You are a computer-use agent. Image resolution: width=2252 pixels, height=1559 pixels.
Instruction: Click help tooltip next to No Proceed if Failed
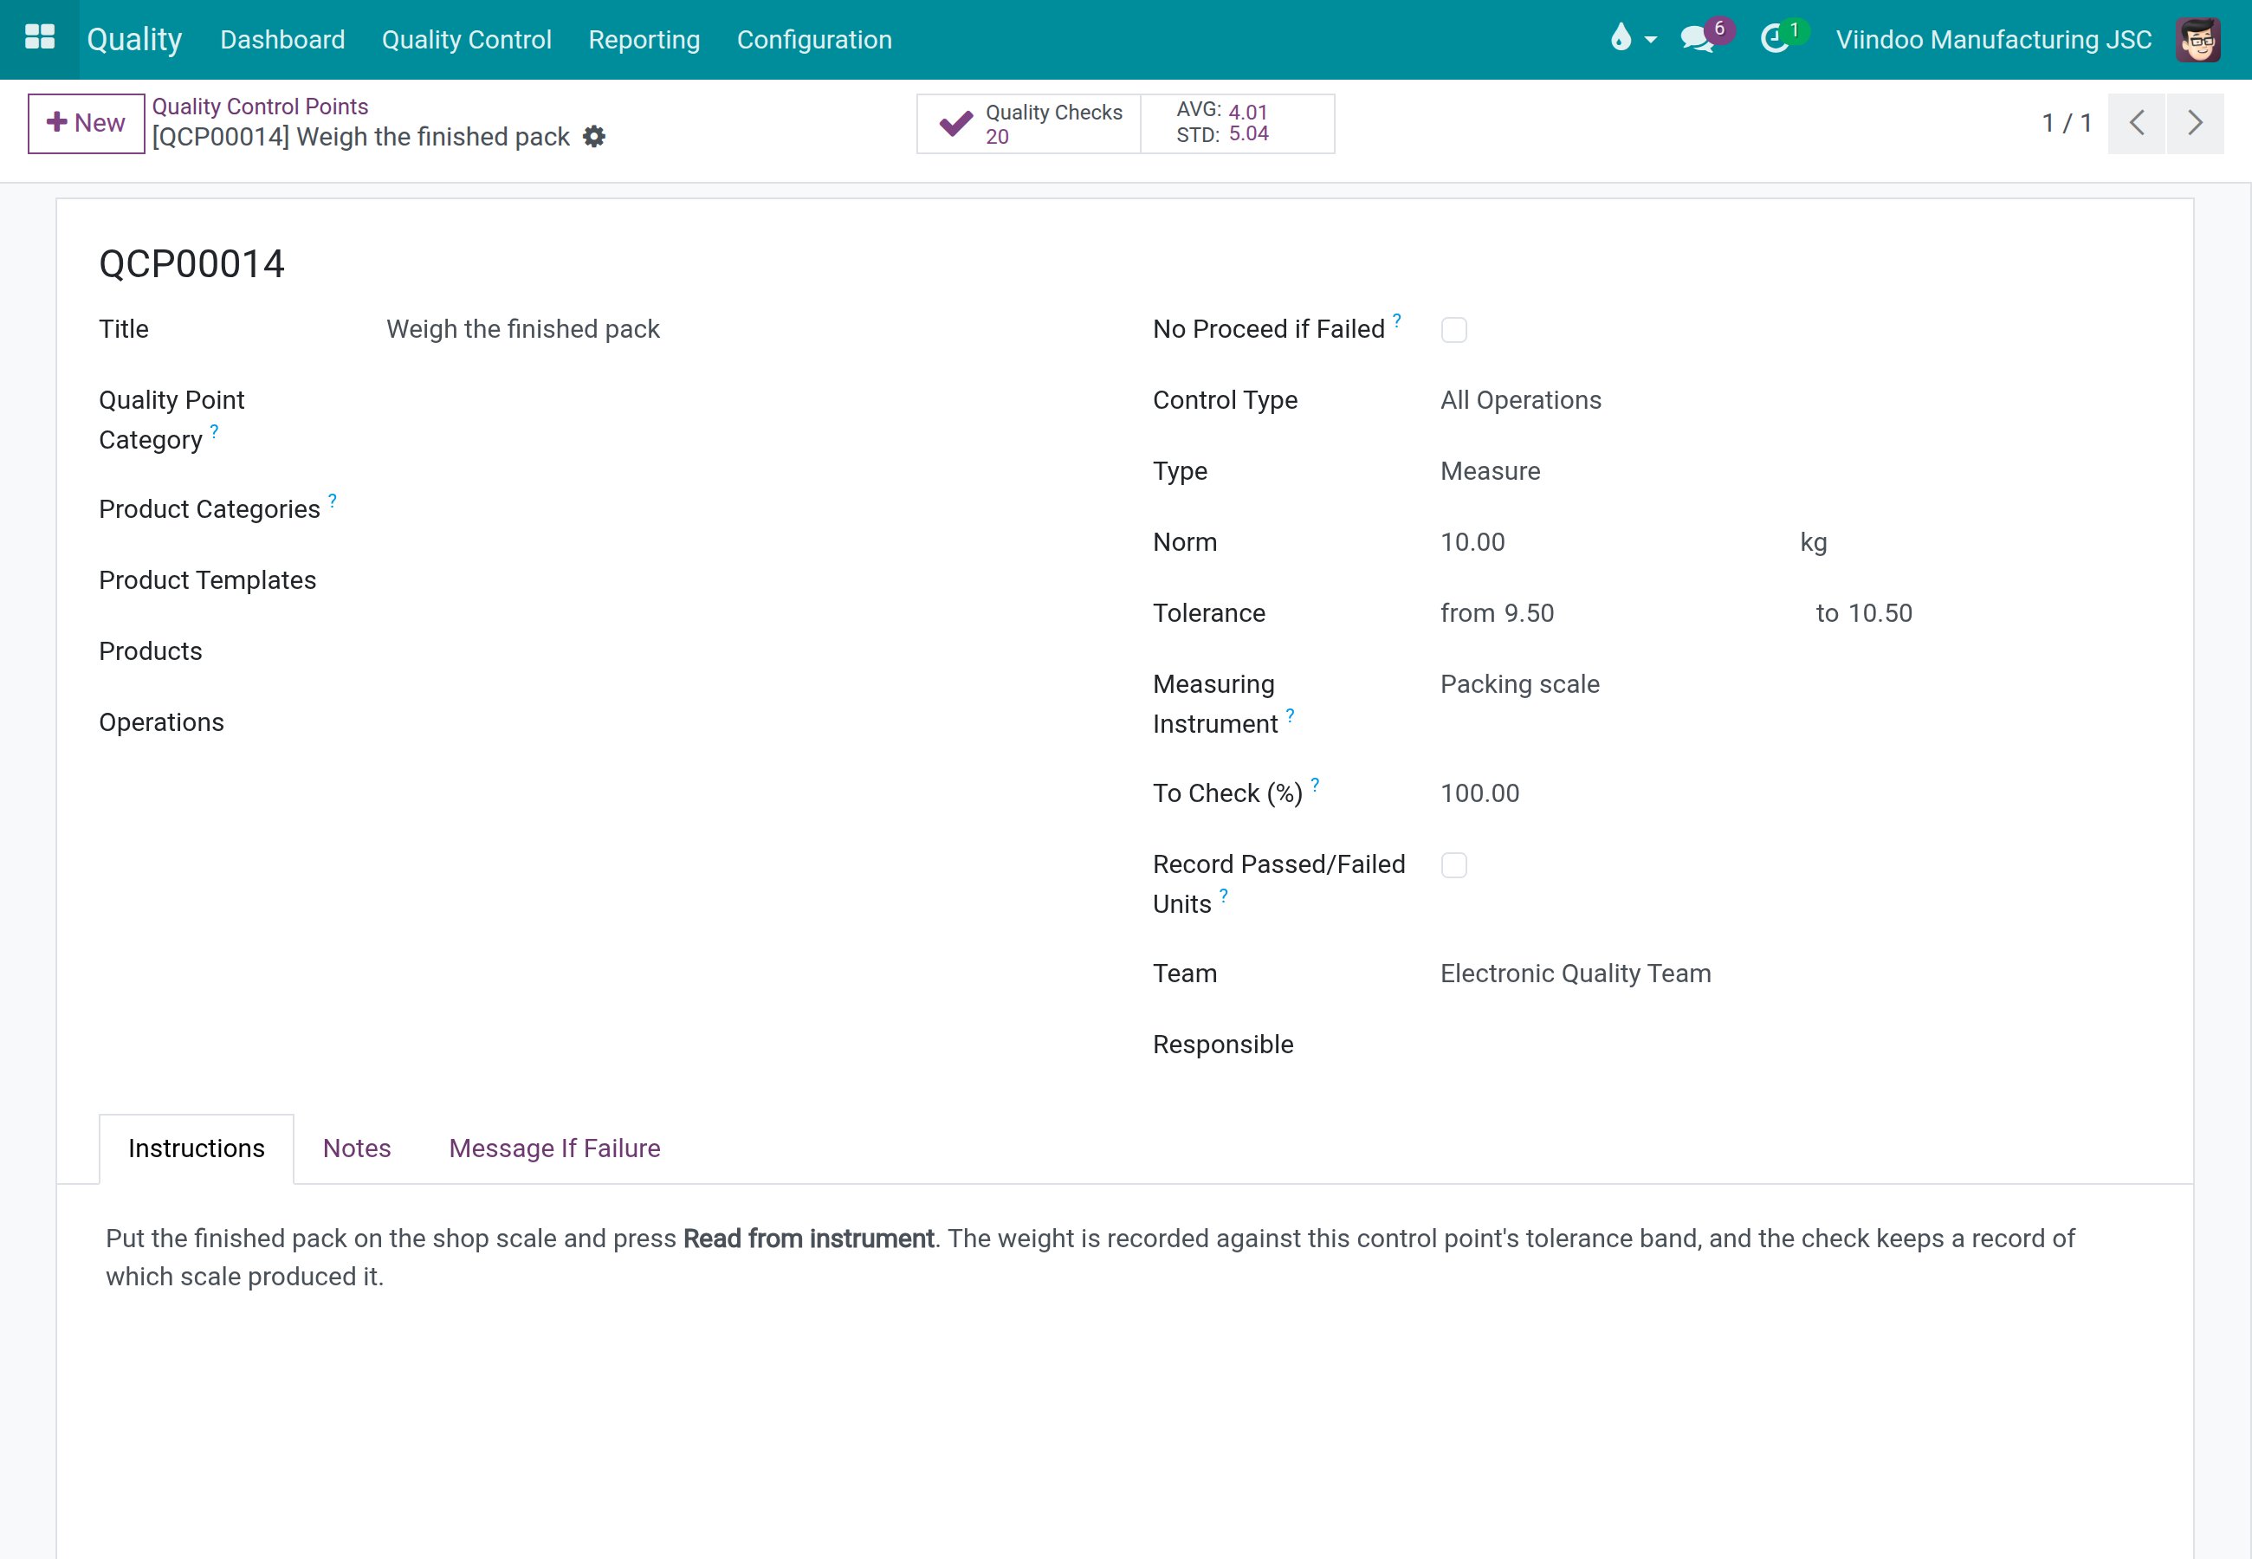1396,320
